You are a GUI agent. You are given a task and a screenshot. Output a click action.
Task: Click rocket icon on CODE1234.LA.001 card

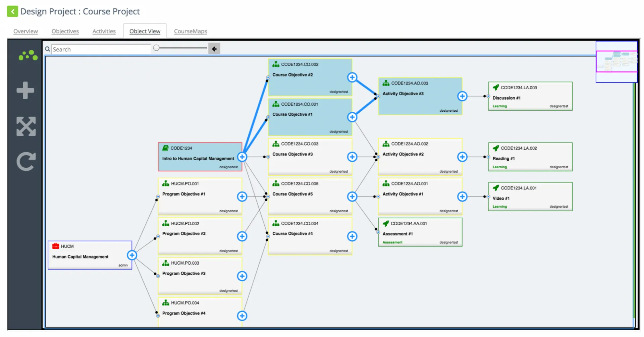click(x=496, y=188)
